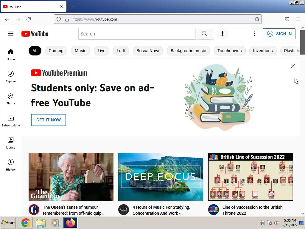Launch Chrome from the taskbar

tap(26, 223)
